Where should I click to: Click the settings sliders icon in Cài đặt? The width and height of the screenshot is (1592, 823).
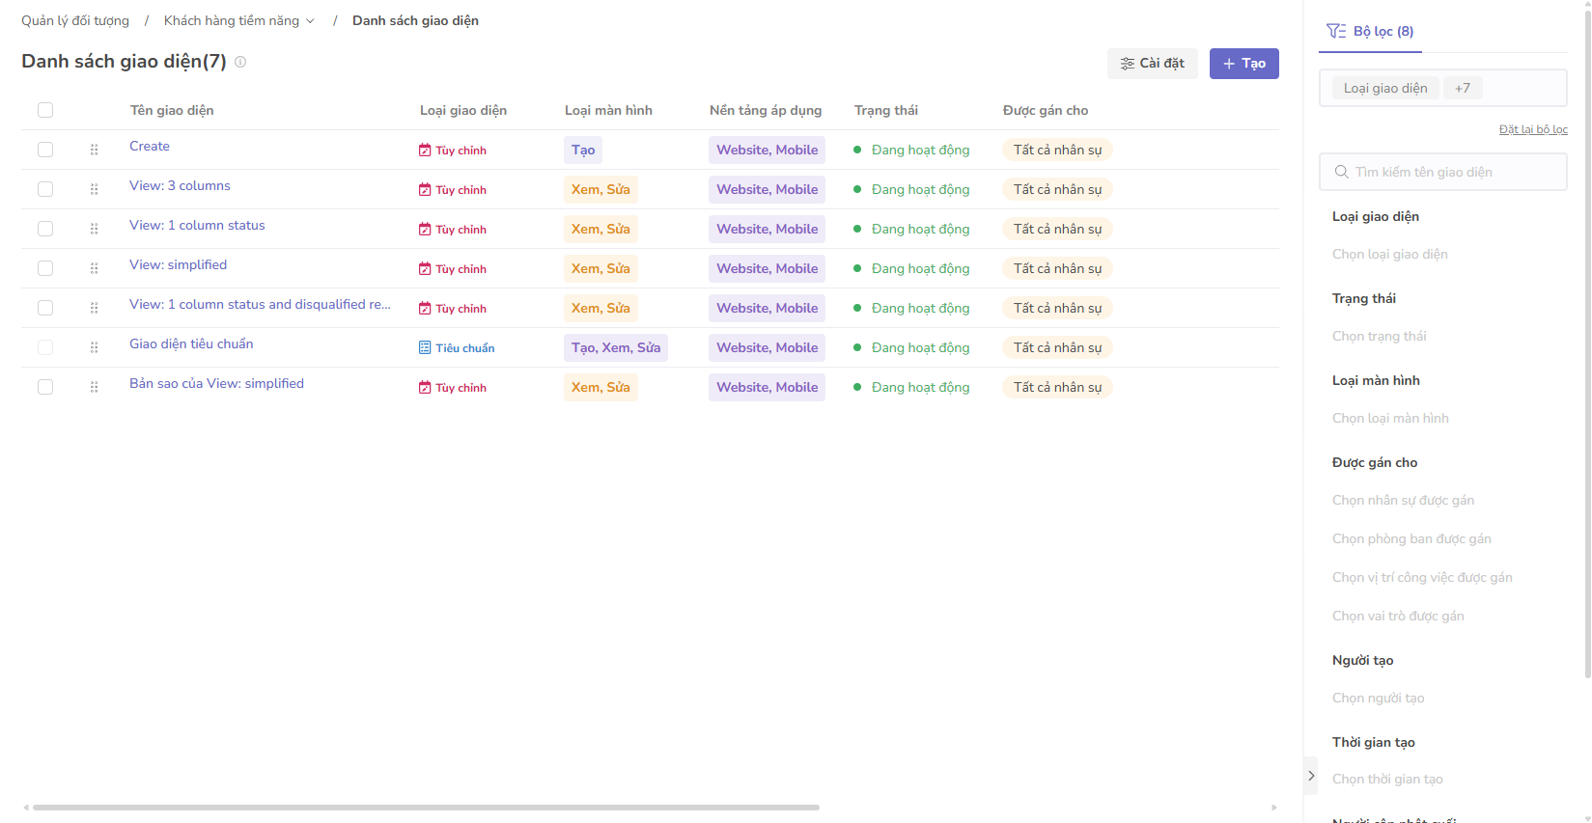click(1127, 64)
